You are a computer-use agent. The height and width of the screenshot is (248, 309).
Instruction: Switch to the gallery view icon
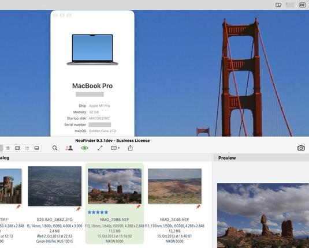[36, 148]
